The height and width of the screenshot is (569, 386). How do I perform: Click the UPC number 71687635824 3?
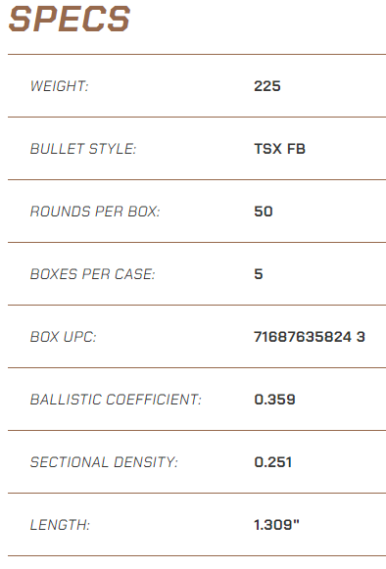(x=310, y=337)
